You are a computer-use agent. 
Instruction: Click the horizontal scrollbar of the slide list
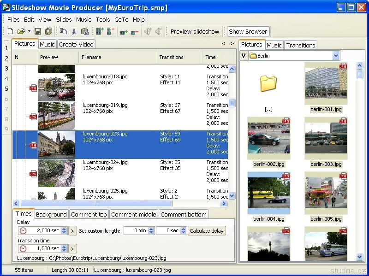click(96, 203)
